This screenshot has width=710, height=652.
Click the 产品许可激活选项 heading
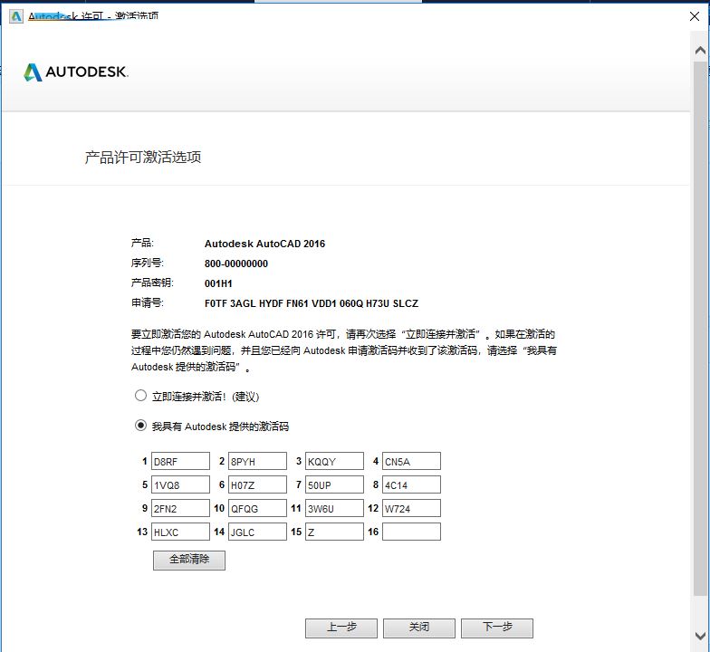[143, 158]
